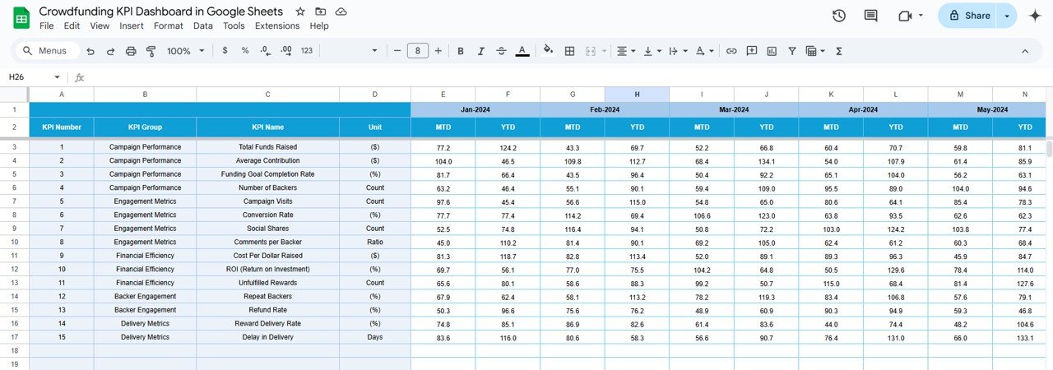Click the Menus search box

(x=48, y=51)
